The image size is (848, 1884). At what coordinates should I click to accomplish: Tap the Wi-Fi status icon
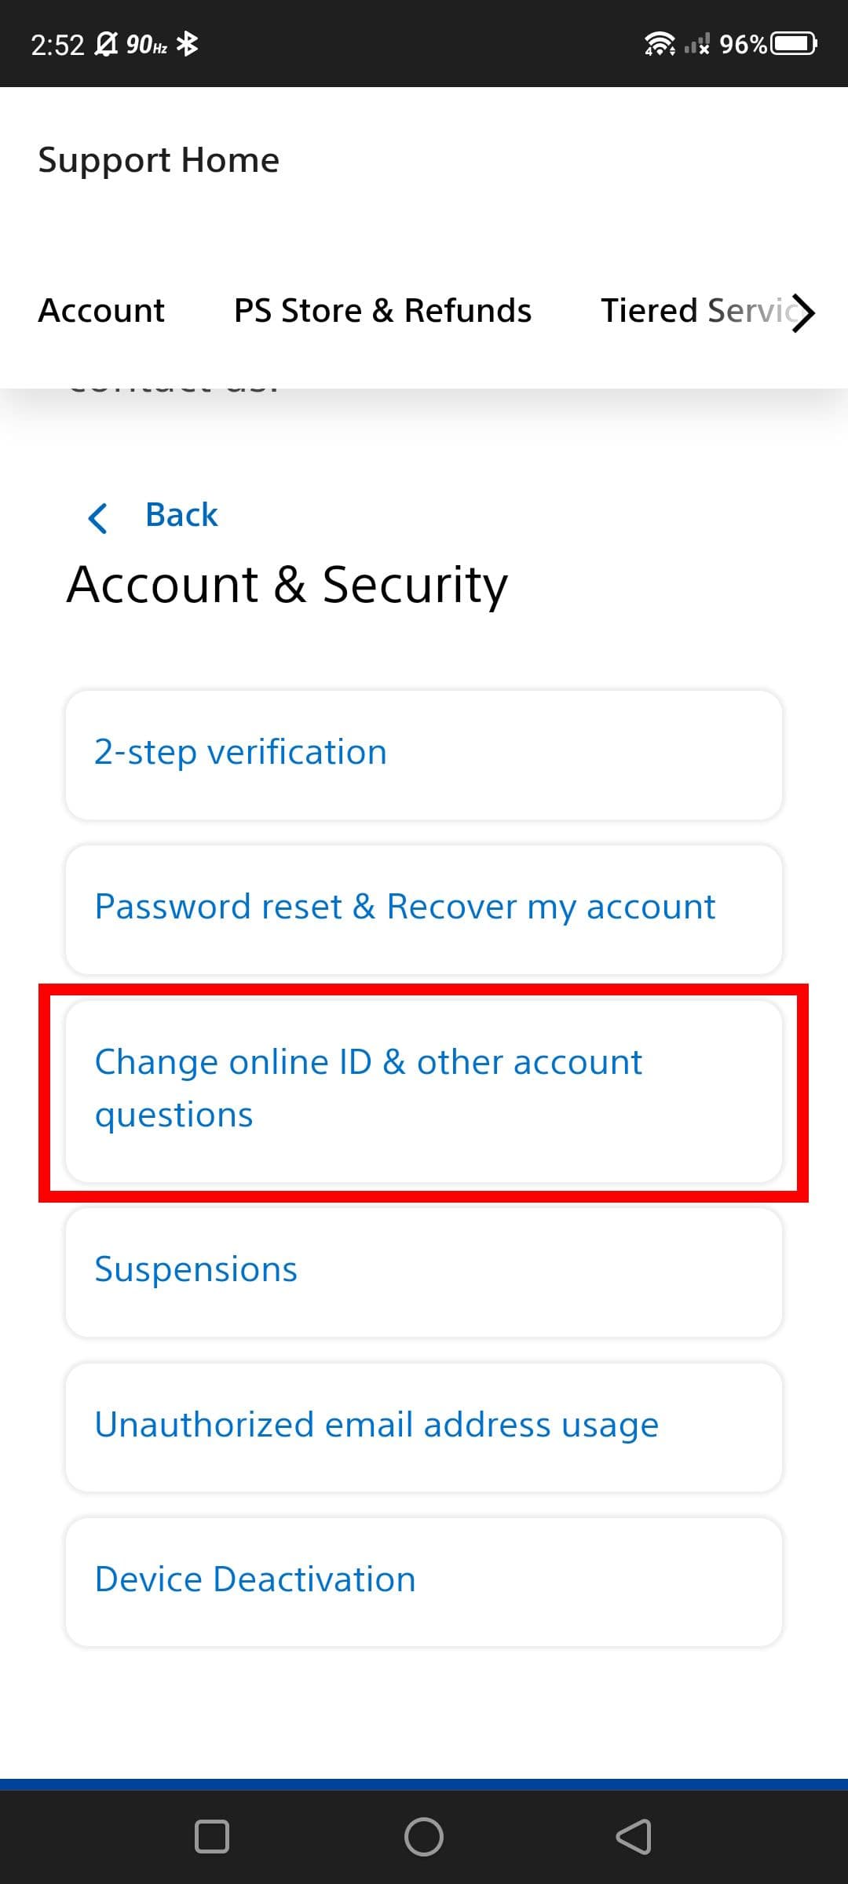(x=660, y=44)
